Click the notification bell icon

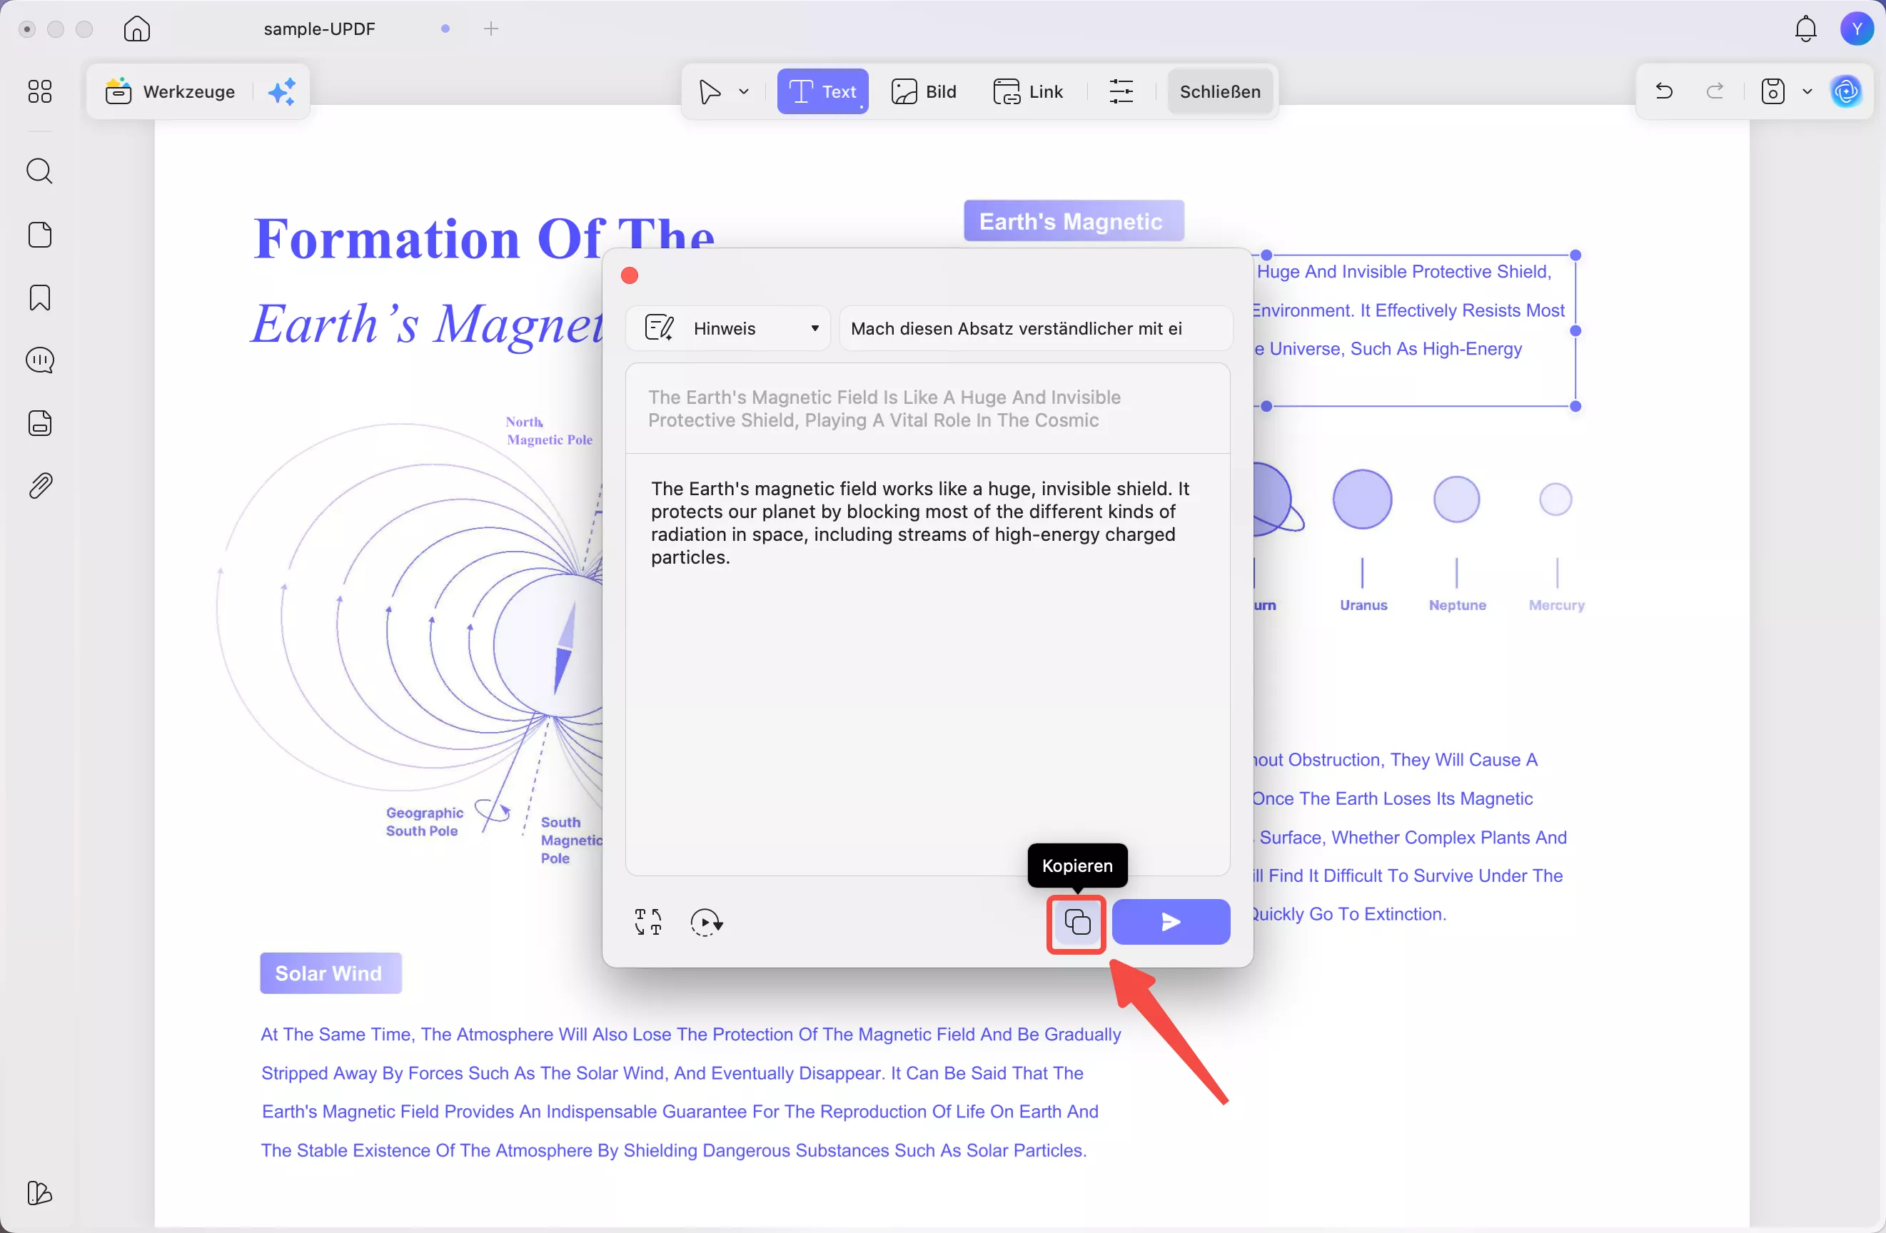tap(1805, 29)
